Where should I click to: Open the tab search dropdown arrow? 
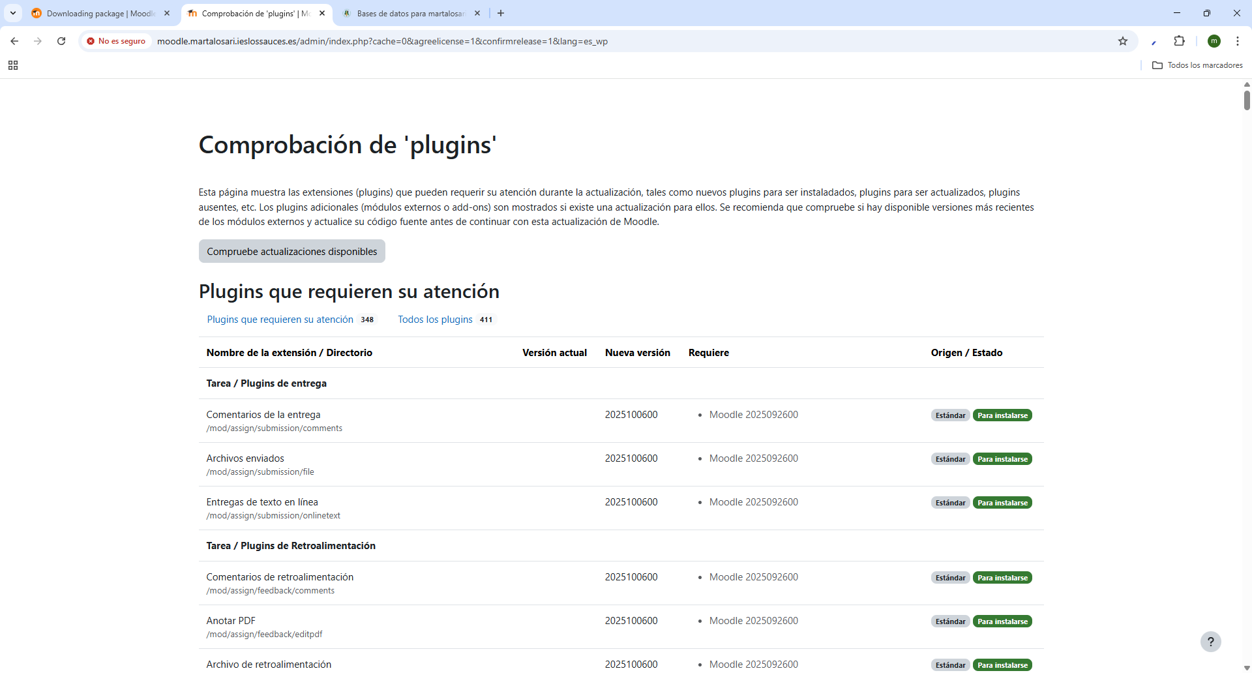[13, 13]
